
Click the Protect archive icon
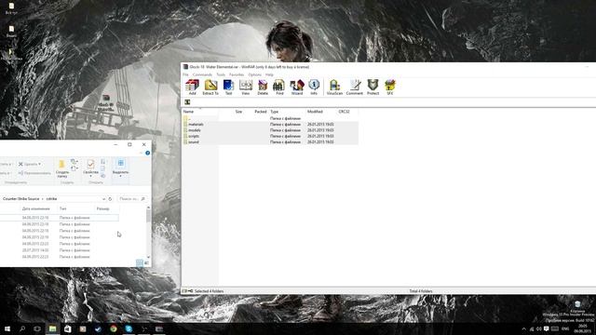[x=372, y=87]
